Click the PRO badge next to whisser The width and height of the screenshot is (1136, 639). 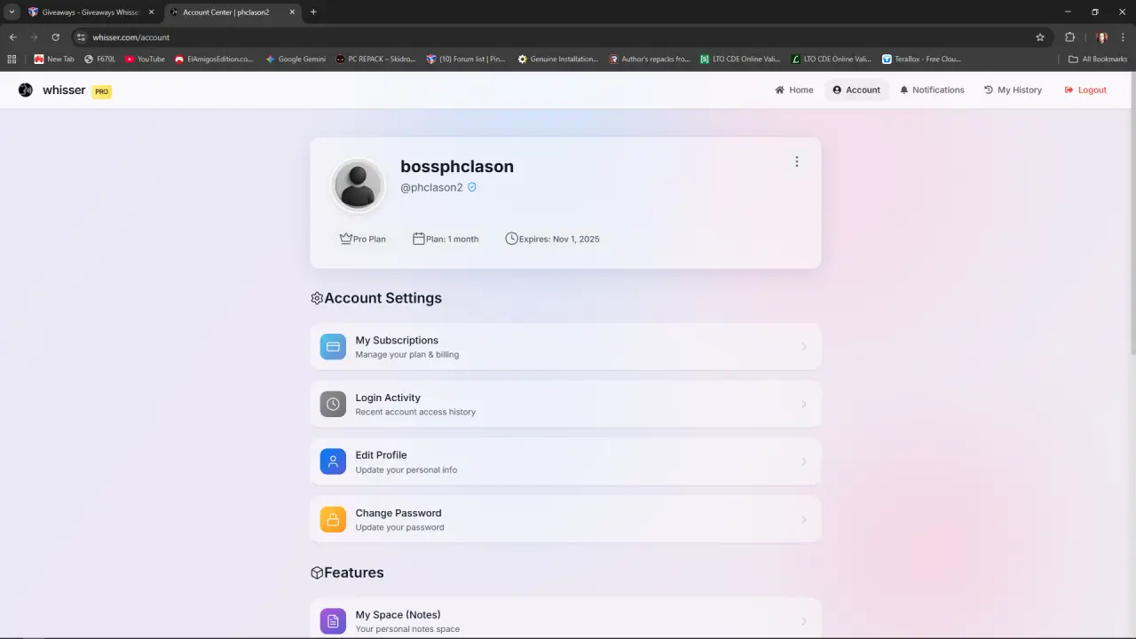[x=102, y=91]
